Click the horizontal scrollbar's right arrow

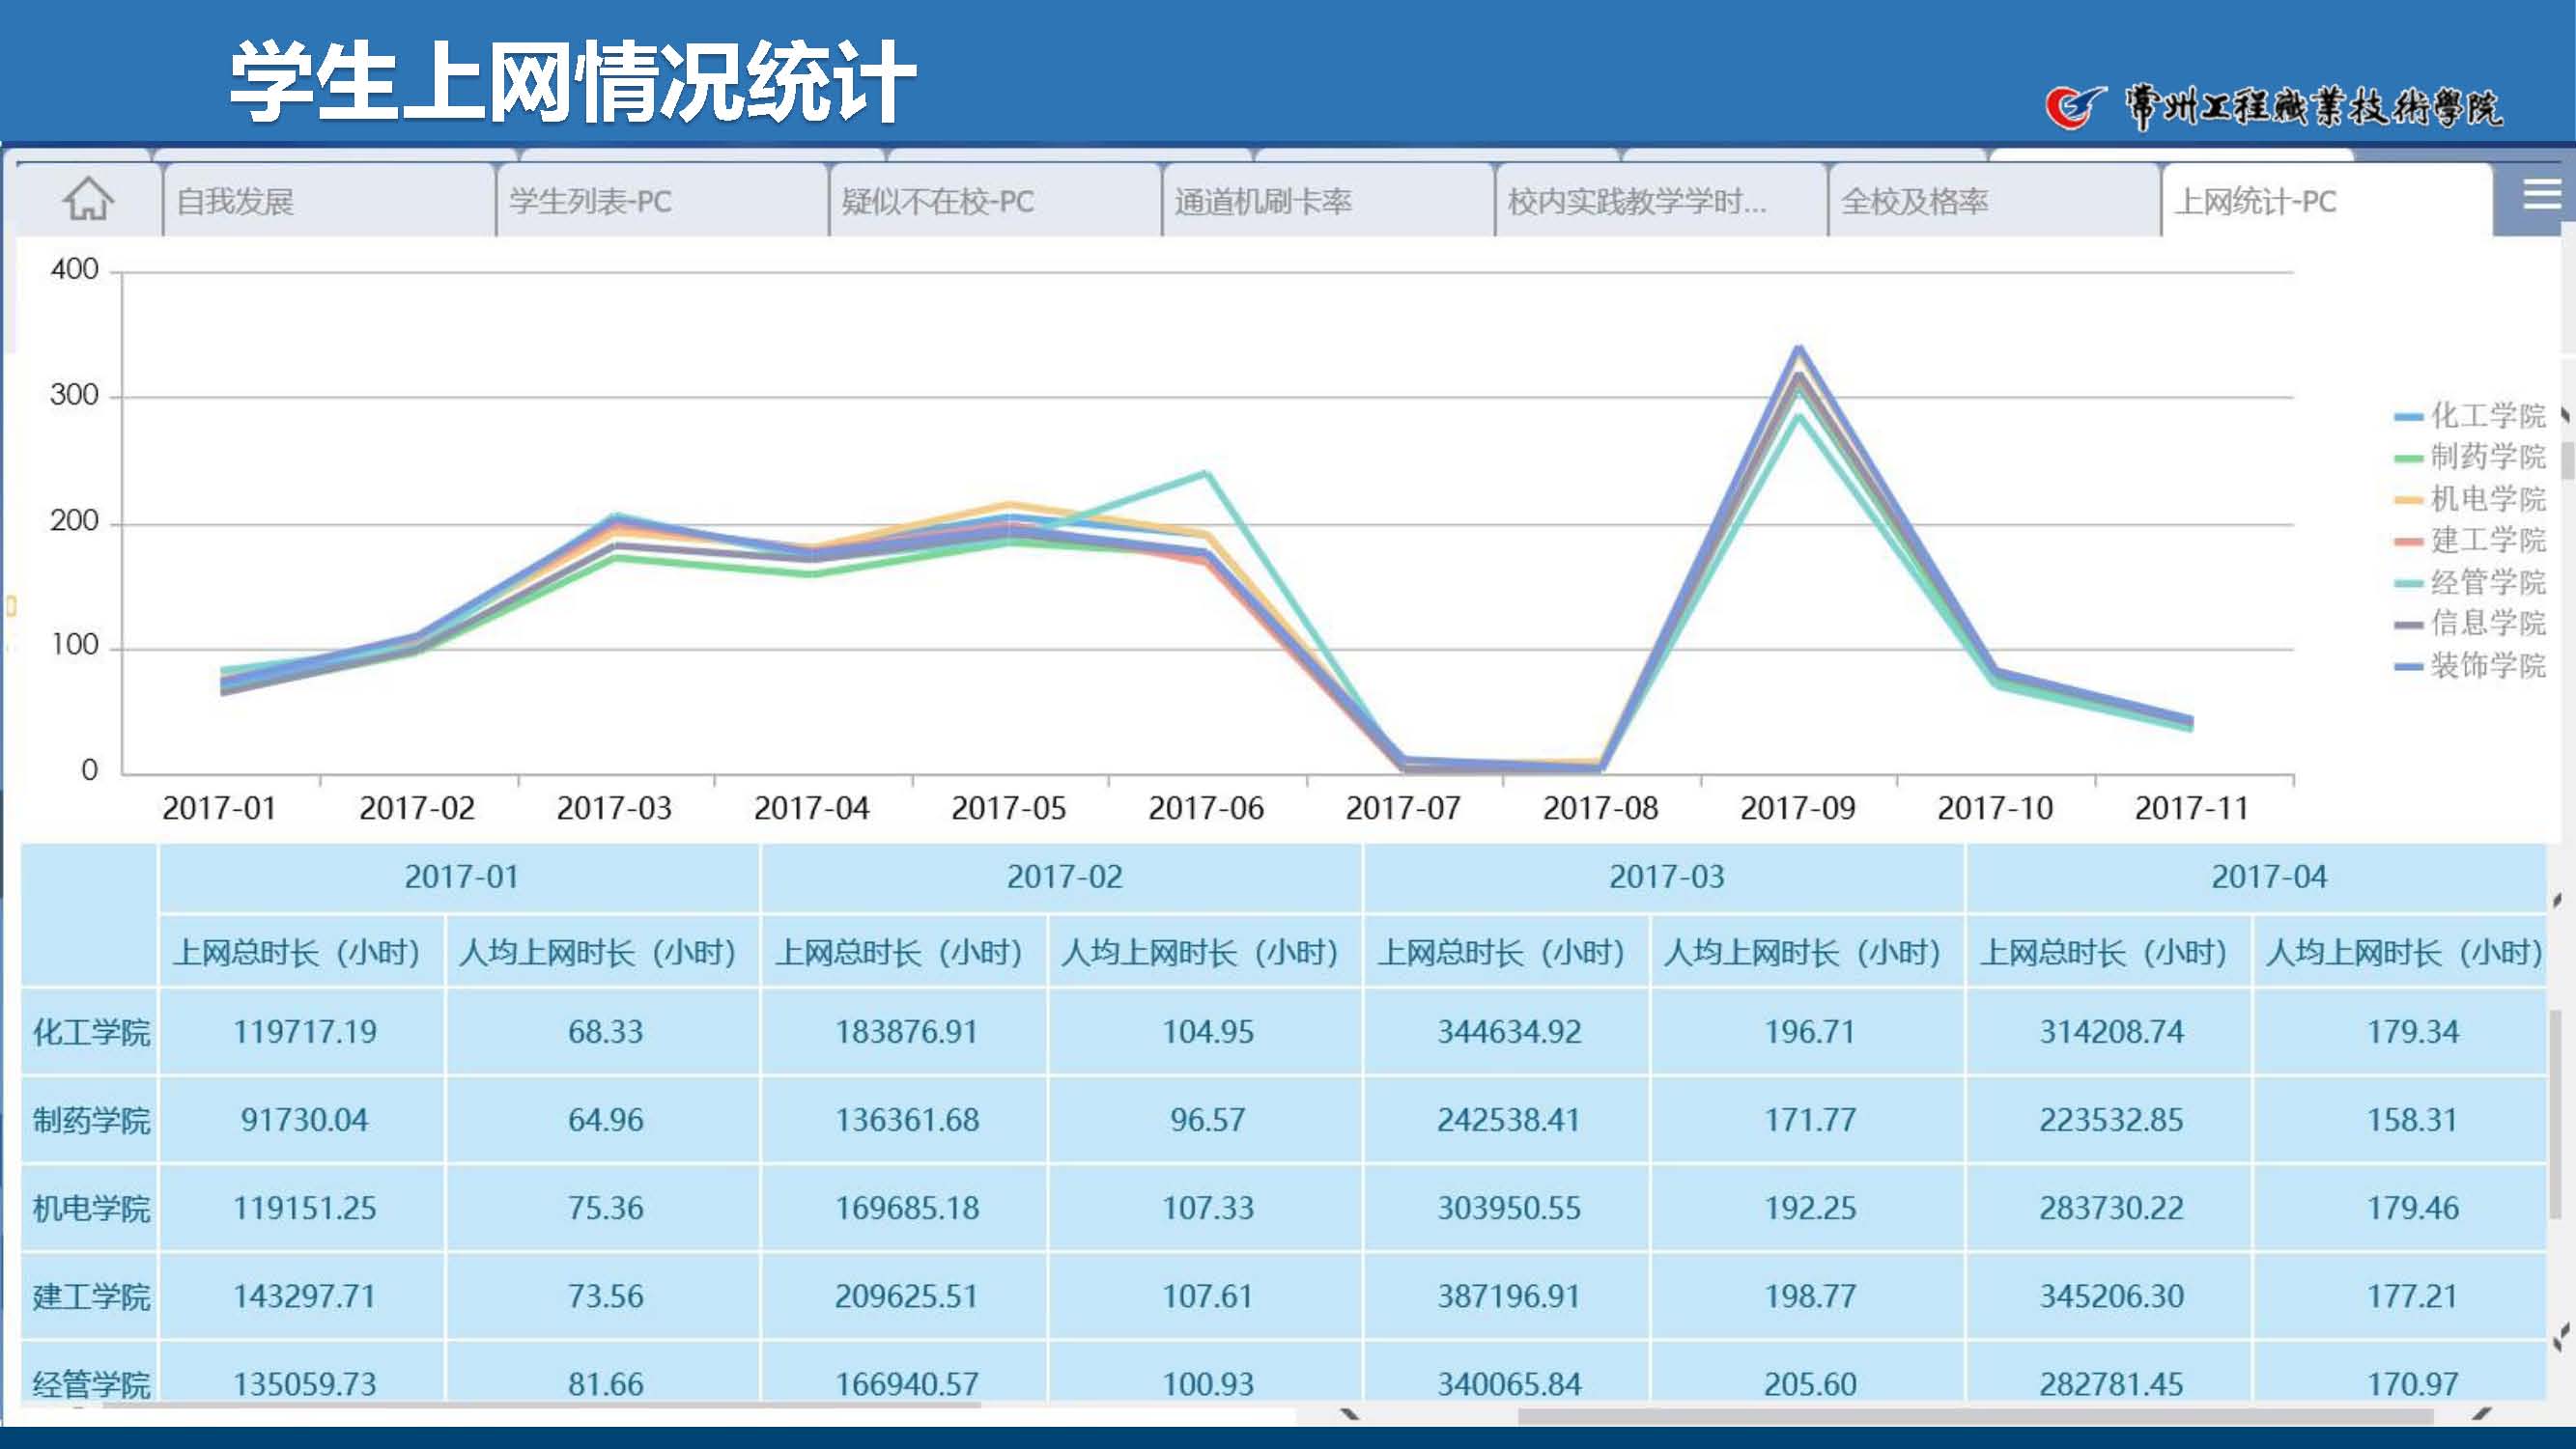click(2482, 1415)
